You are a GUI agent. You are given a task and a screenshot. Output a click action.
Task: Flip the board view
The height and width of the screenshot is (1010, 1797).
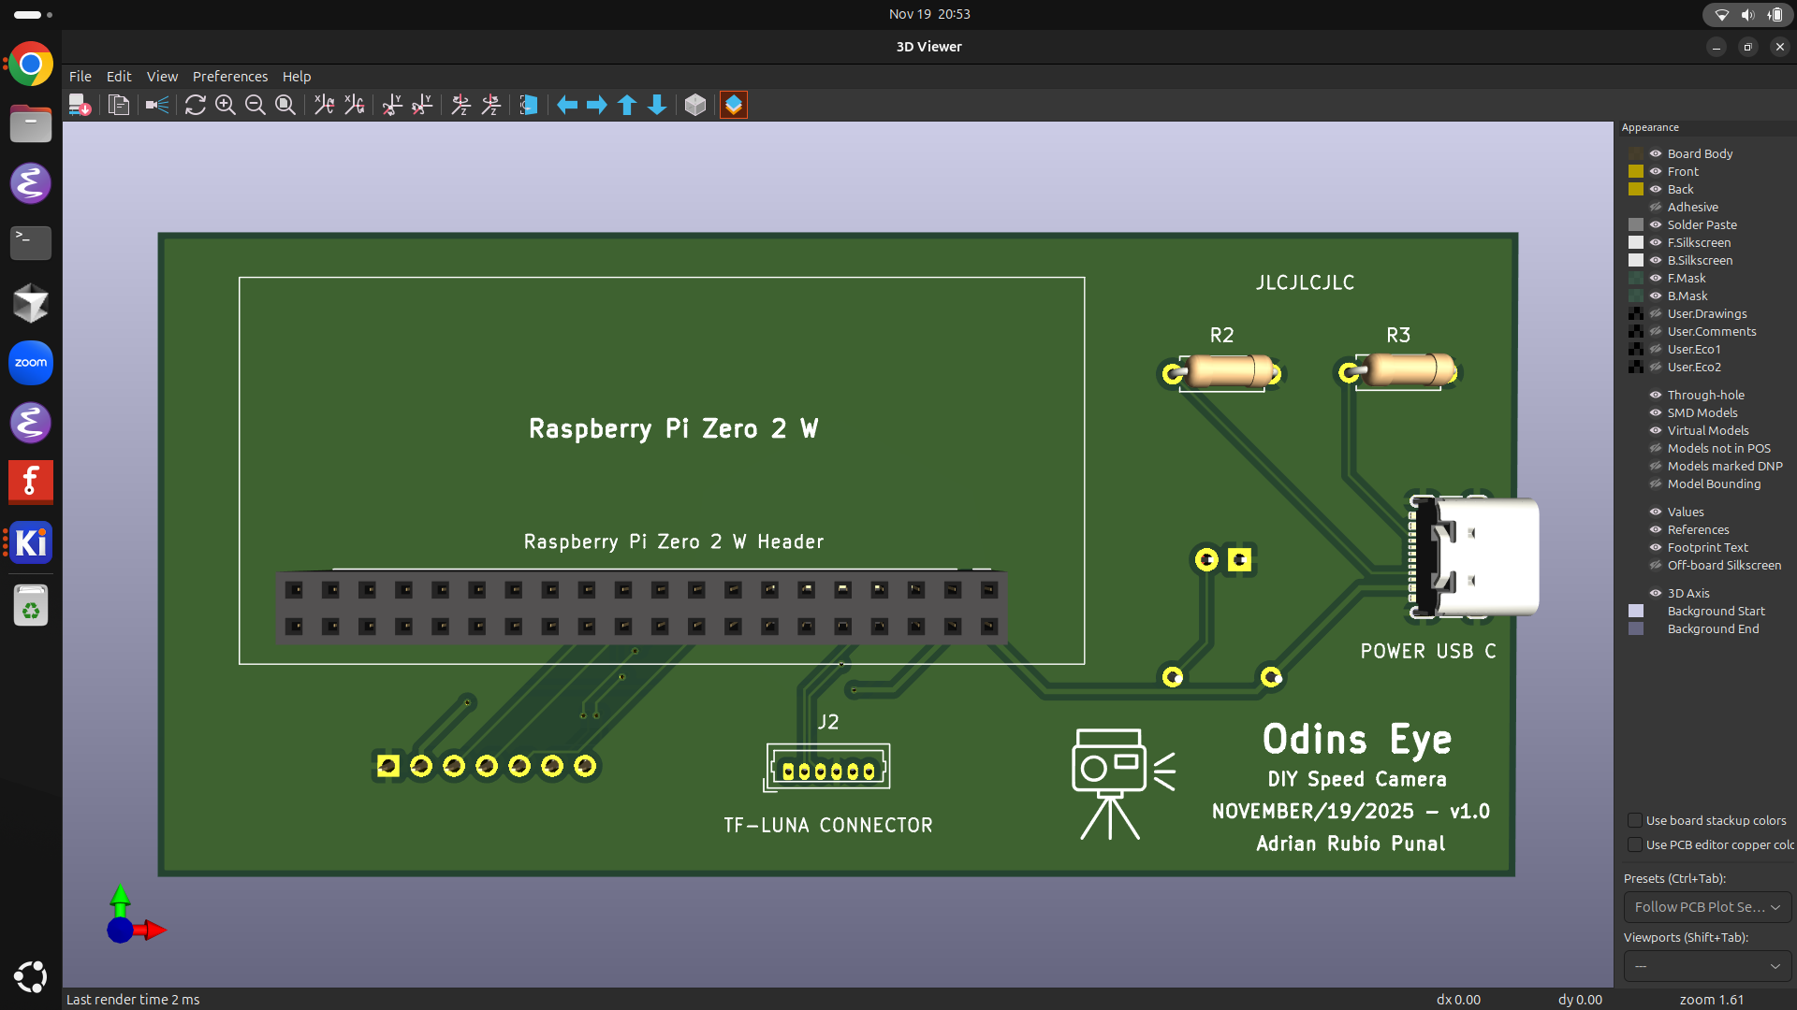[x=528, y=105]
